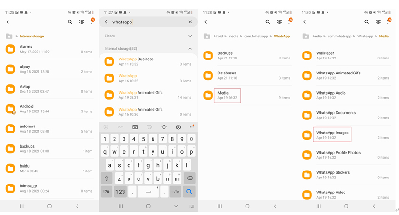Tap the blue search key on keyboard
The width and height of the screenshot is (399, 215).
(189, 192)
